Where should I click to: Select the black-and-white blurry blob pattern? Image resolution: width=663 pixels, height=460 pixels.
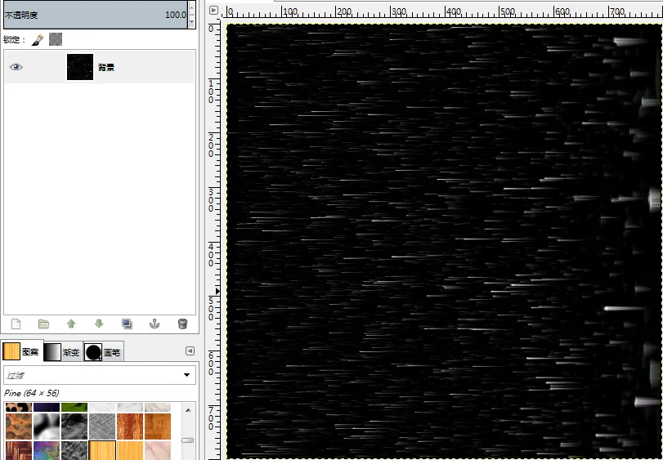click(47, 427)
